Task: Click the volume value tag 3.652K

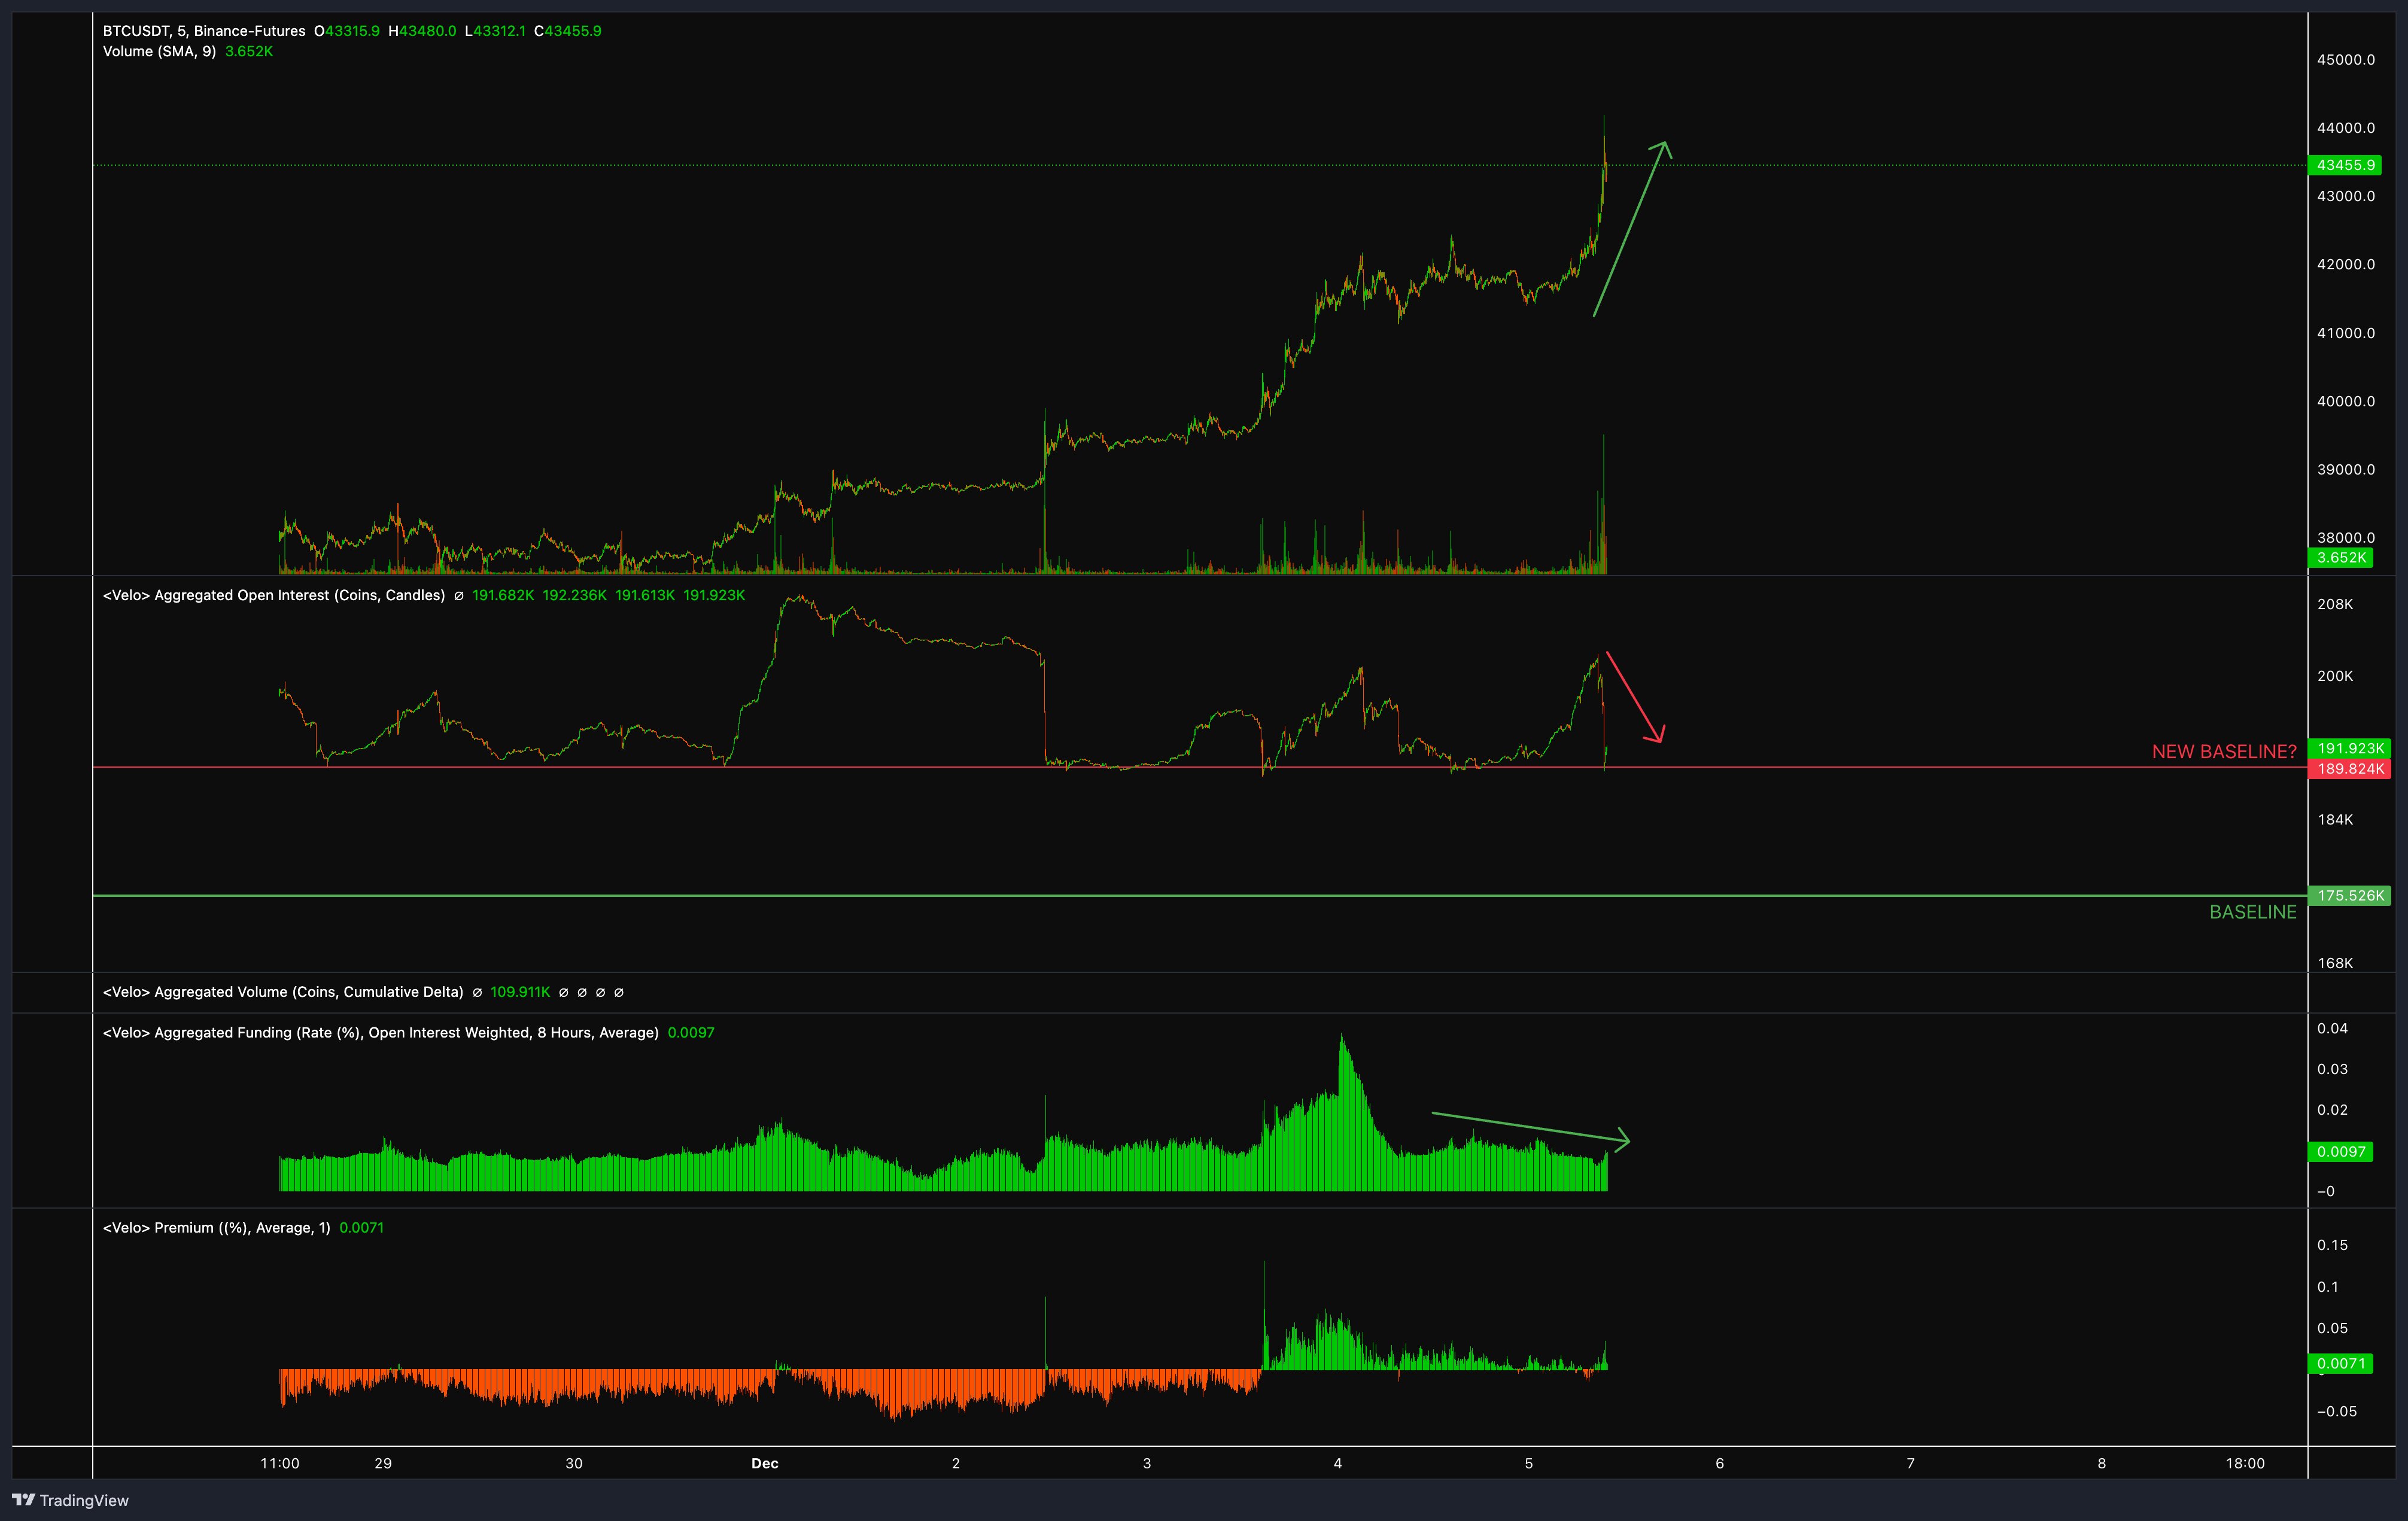Action: pyautogui.click(x=2341, y=558)
